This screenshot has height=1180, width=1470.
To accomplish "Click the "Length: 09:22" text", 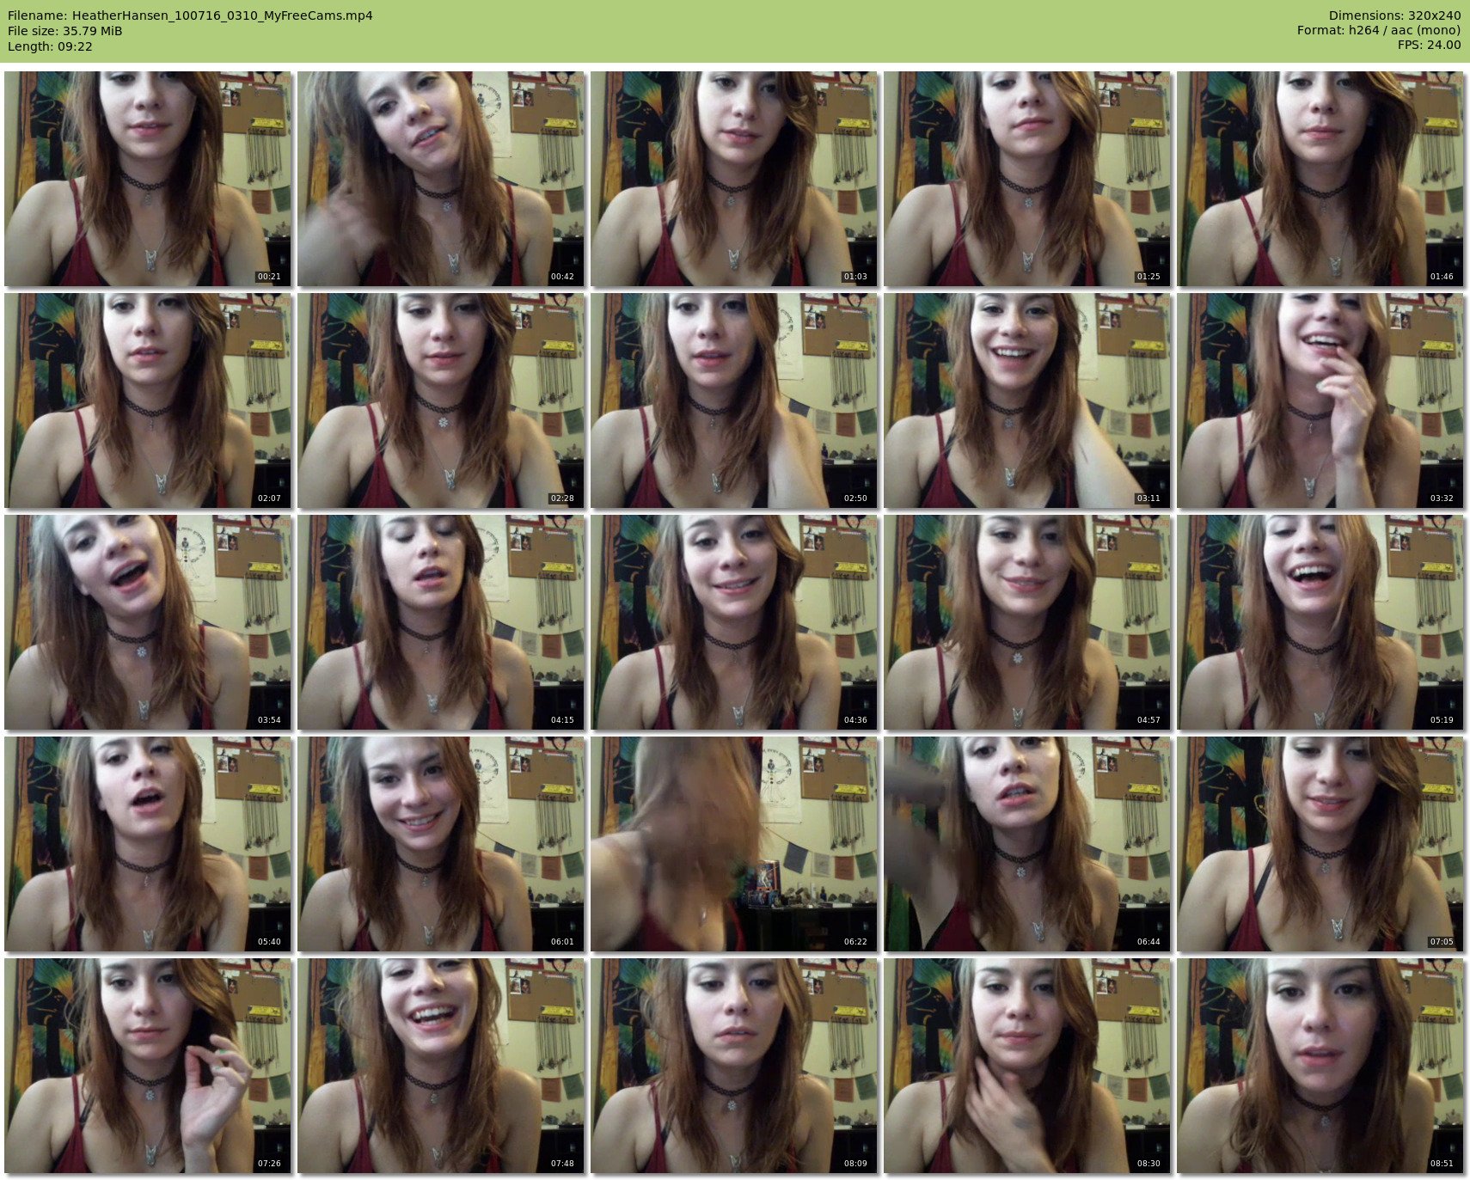I will coord(50,46).
